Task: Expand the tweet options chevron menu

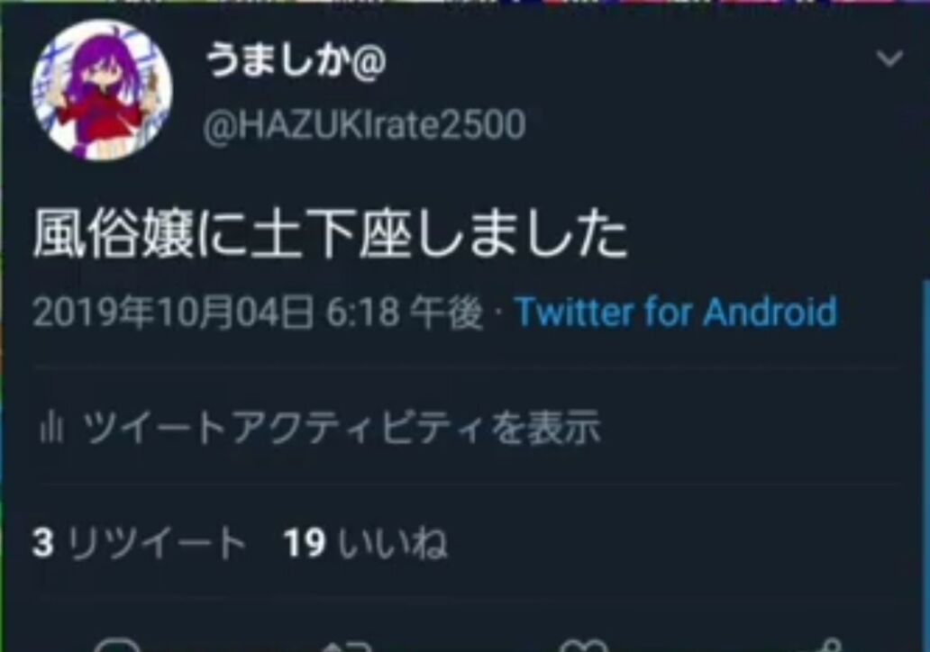Action: tap(889, 59)
